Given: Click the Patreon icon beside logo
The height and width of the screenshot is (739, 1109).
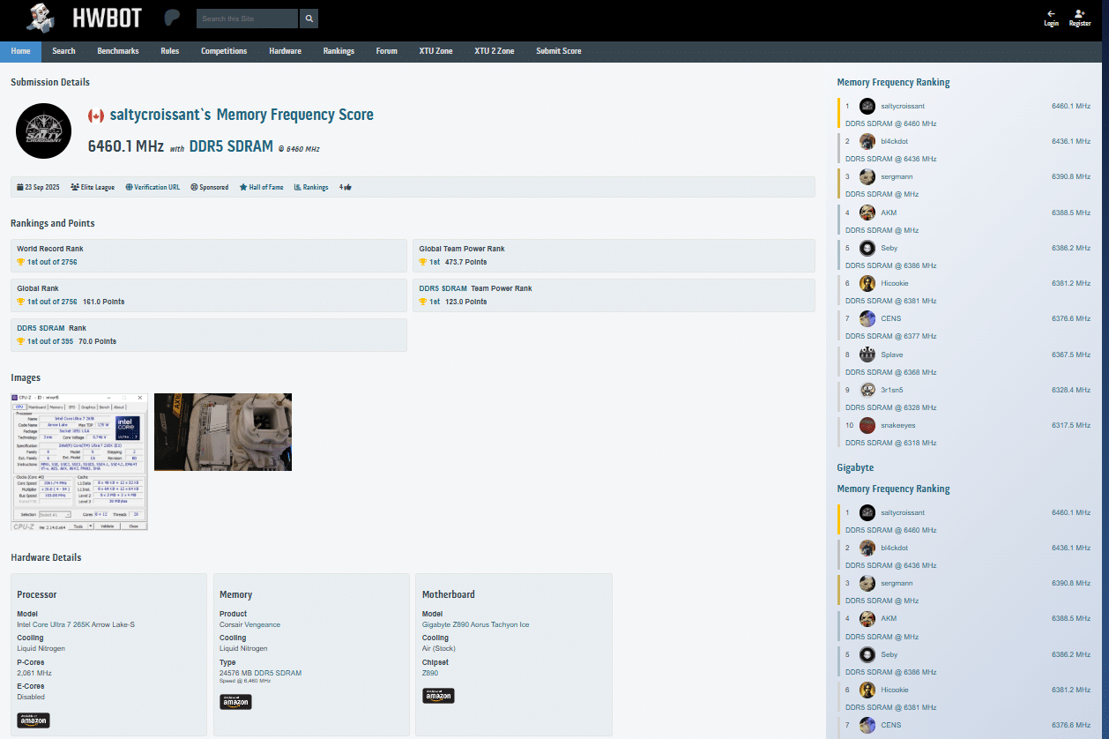Looking at the screenshot, I should tap(173, 19).
